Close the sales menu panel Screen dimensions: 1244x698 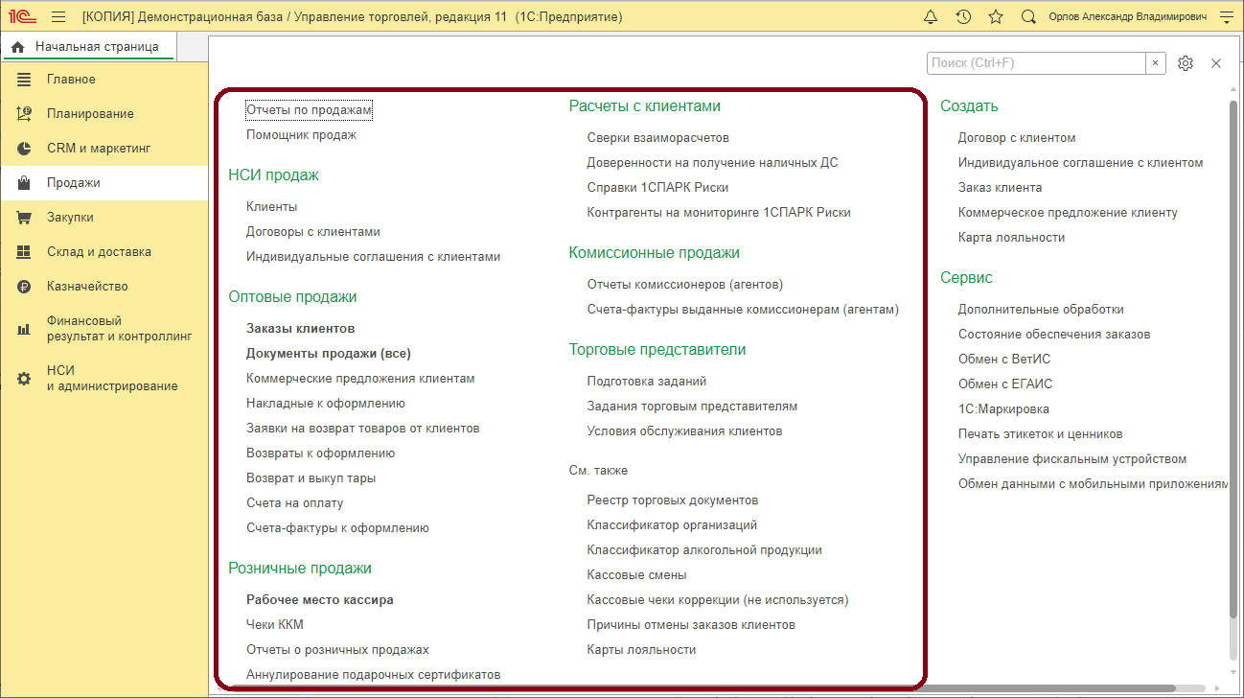coord(1216,63)
